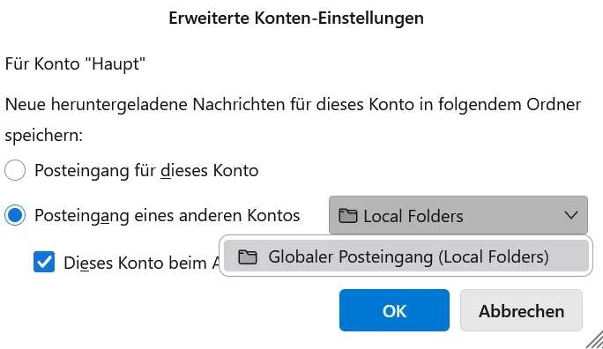Viewport: 603px width, 349px height.
Task: Choose 'Globaler Posteingang (Local Folders)' from list
Action: tap(406, 256)
